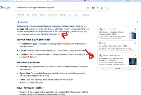Open 'SEO Content vs Backlinks' LinkedIn result

(112, 33)
